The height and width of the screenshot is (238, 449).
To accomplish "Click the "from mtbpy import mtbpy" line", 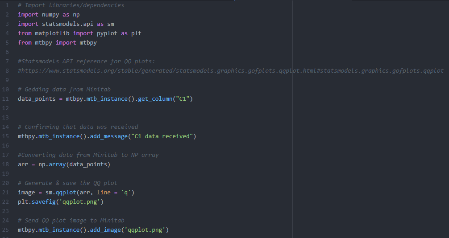I will click(x=57, y=43).
